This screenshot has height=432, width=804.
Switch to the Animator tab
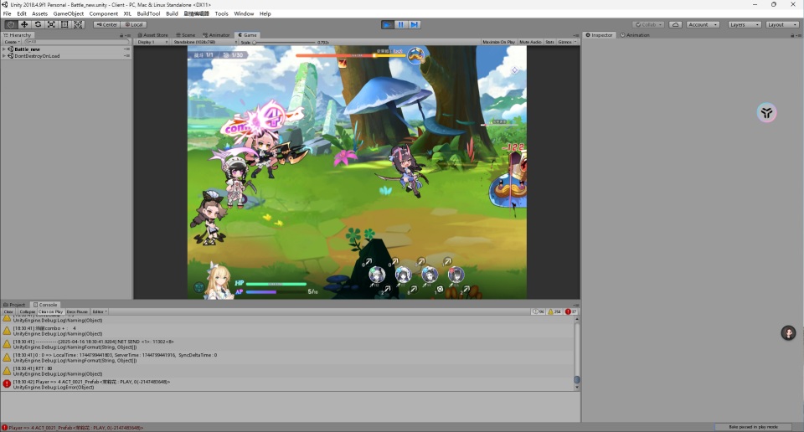[216, 35]
